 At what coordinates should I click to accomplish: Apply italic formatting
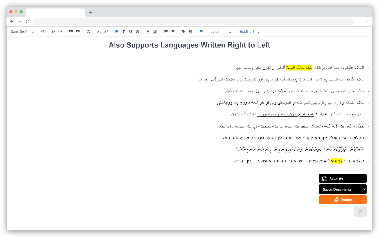[x=123, y=31]
